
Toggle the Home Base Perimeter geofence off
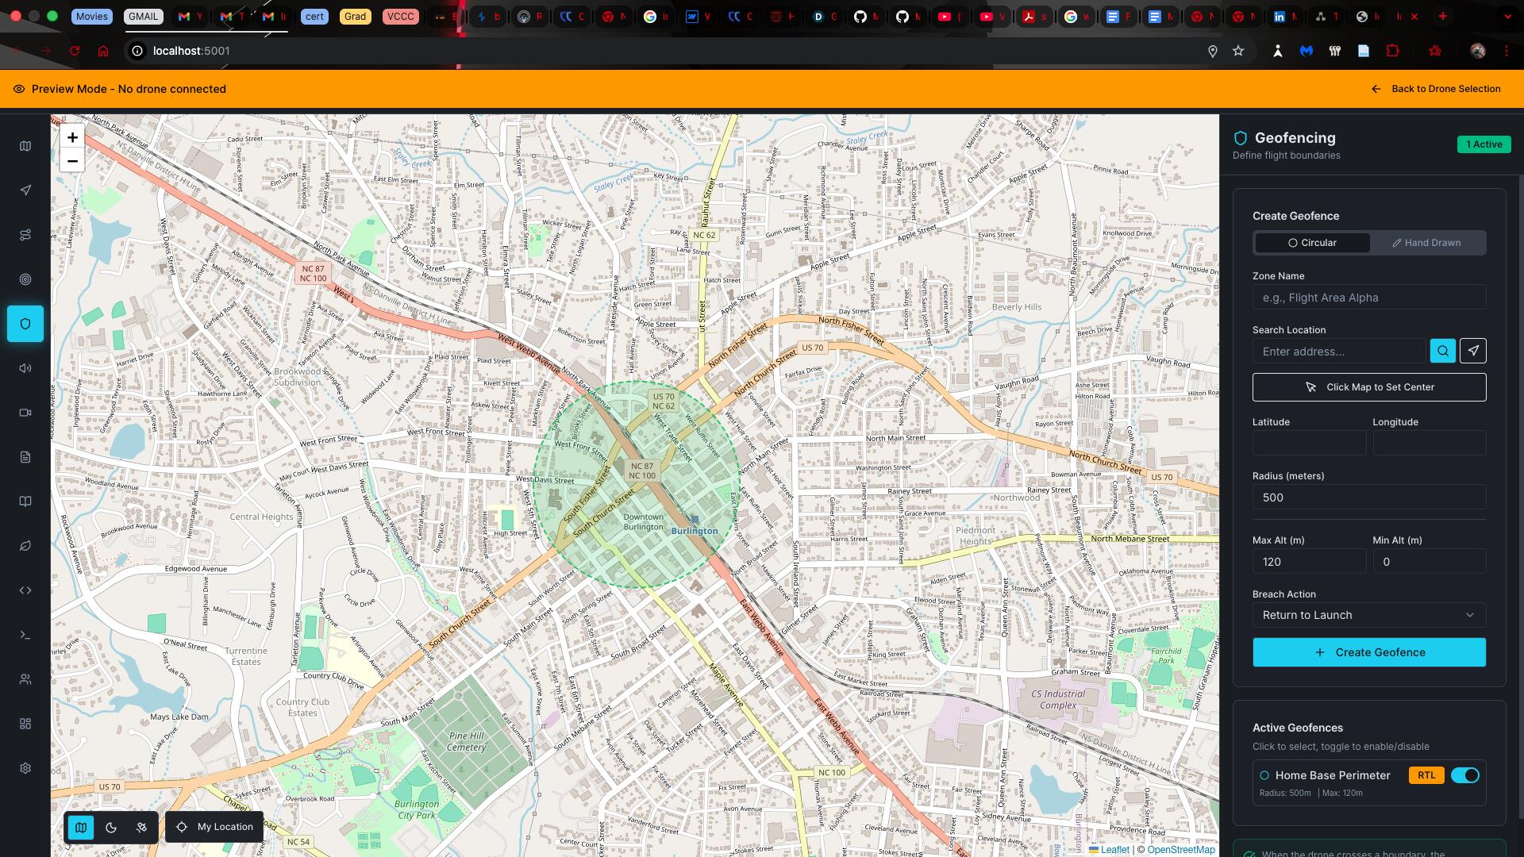pos(1465,775)
